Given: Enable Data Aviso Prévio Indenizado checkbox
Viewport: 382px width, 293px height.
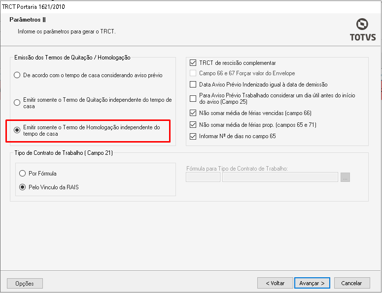Looking at the screenshot, I should pos(193,85).
